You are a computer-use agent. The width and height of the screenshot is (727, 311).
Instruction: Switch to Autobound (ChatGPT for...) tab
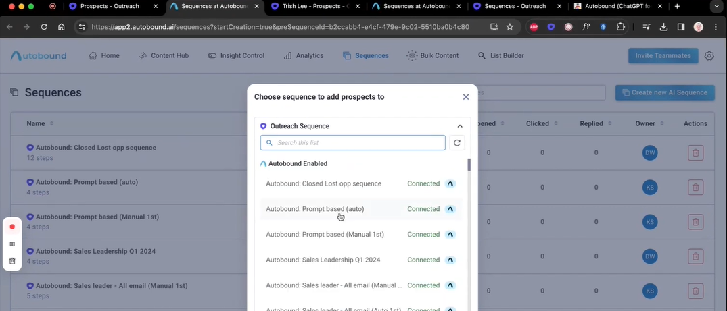(618, 7)
